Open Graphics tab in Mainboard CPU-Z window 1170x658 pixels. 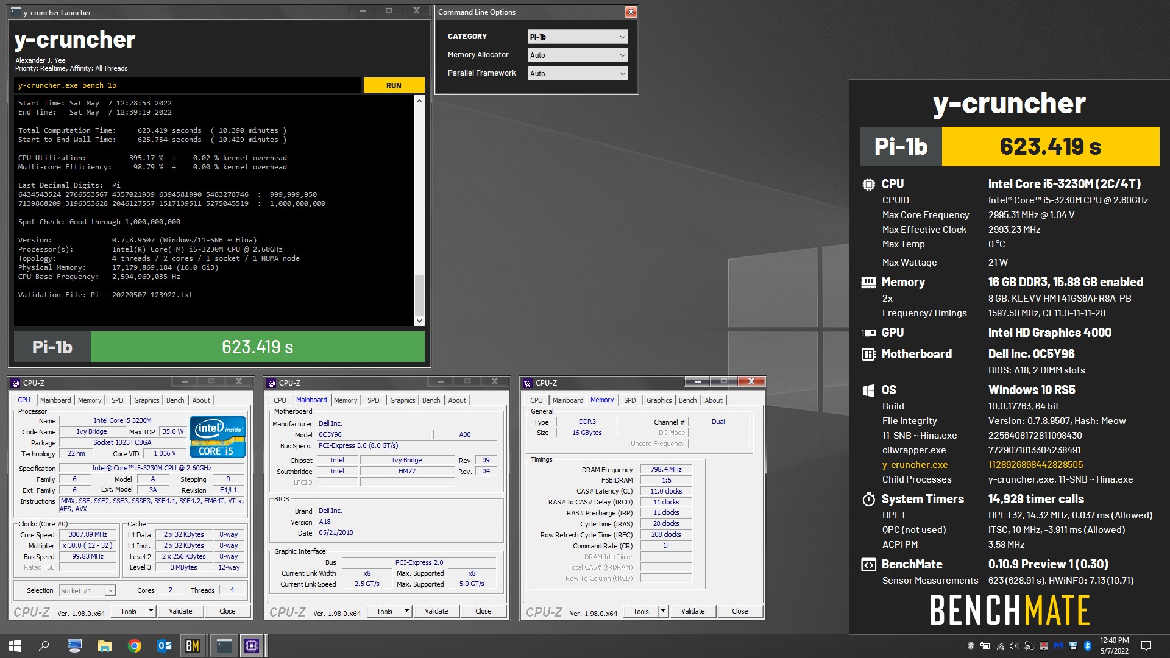click(403, 400)
